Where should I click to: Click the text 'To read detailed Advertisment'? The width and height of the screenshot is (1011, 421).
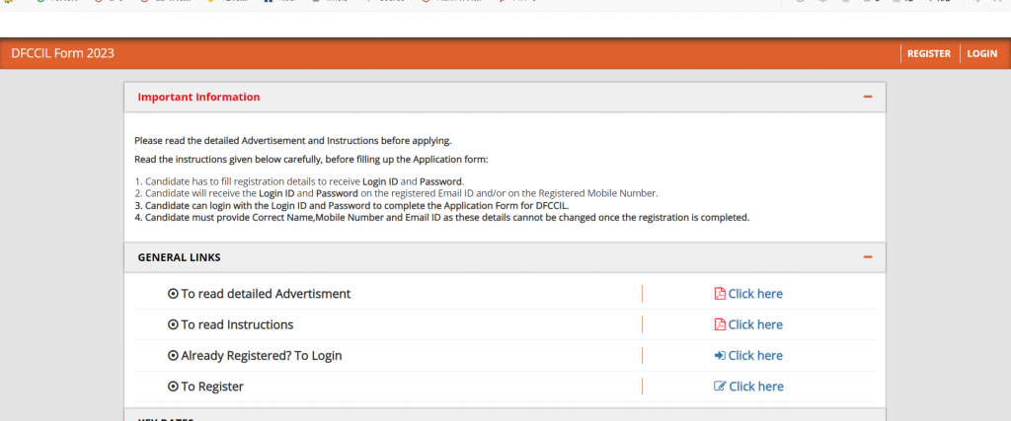[266, 294]
